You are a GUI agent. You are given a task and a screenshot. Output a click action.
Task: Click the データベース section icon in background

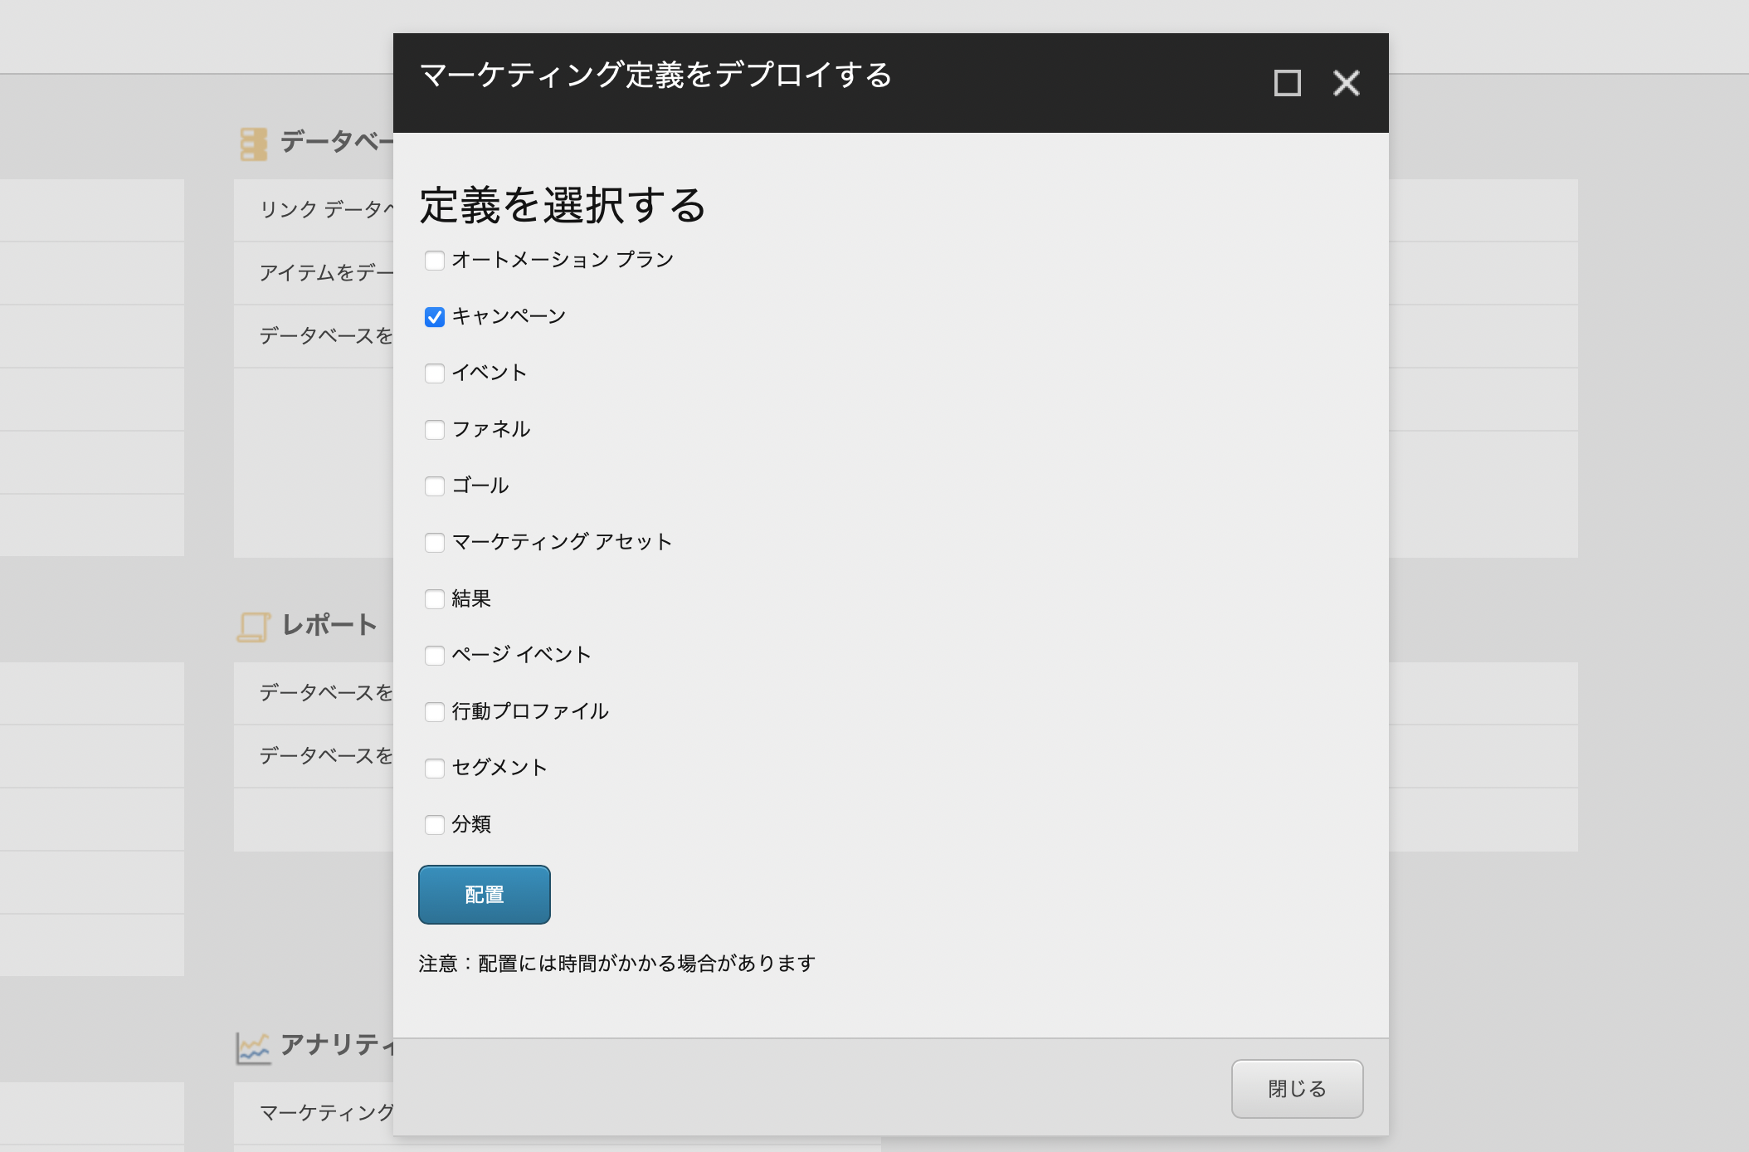[253, 144]
